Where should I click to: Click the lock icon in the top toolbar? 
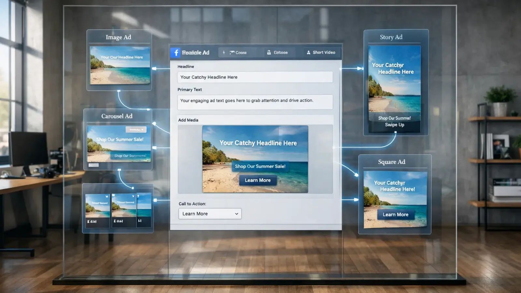coord(269,52)
